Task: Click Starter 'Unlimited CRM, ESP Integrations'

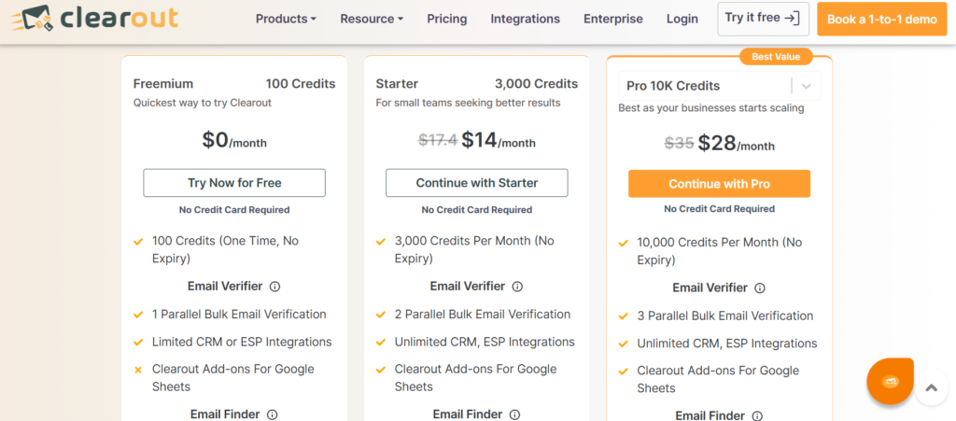Action: tap(485, 342)
